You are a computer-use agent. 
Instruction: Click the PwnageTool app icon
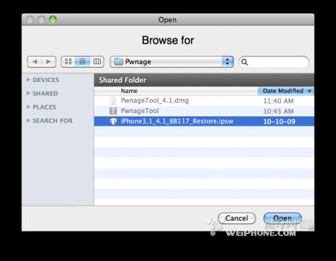[x=114, y=111]
